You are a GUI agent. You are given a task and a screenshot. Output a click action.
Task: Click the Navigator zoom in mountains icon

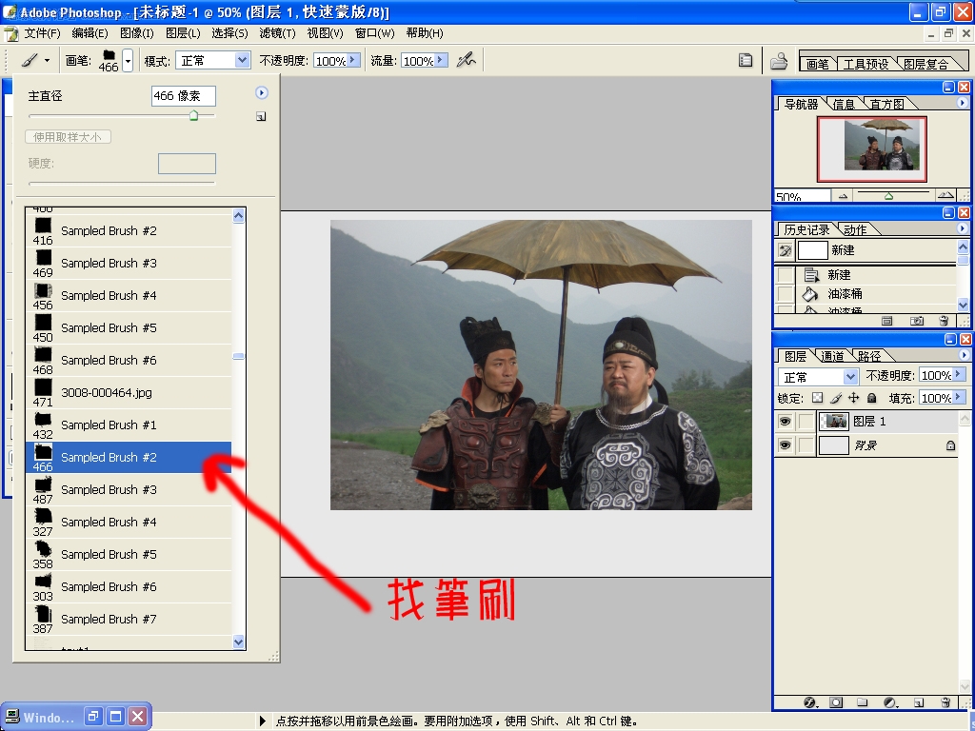point(945,195)
